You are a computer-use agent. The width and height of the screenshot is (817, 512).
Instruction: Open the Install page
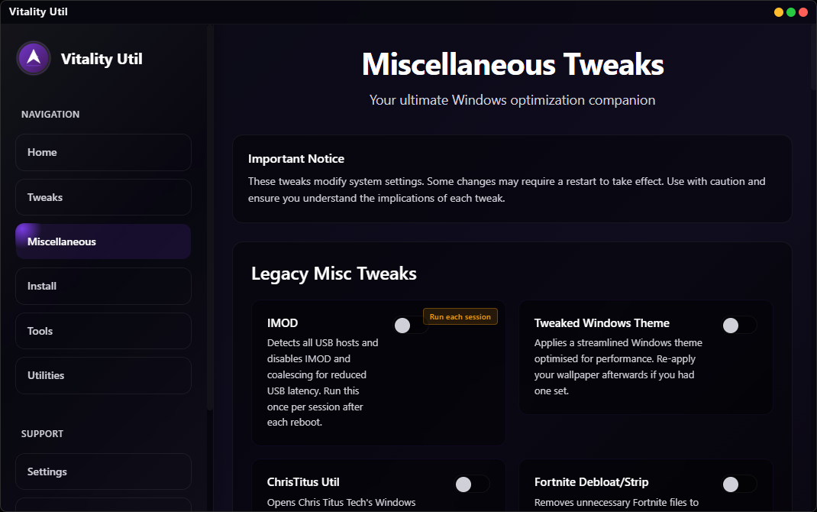click(x=103, y=286)
